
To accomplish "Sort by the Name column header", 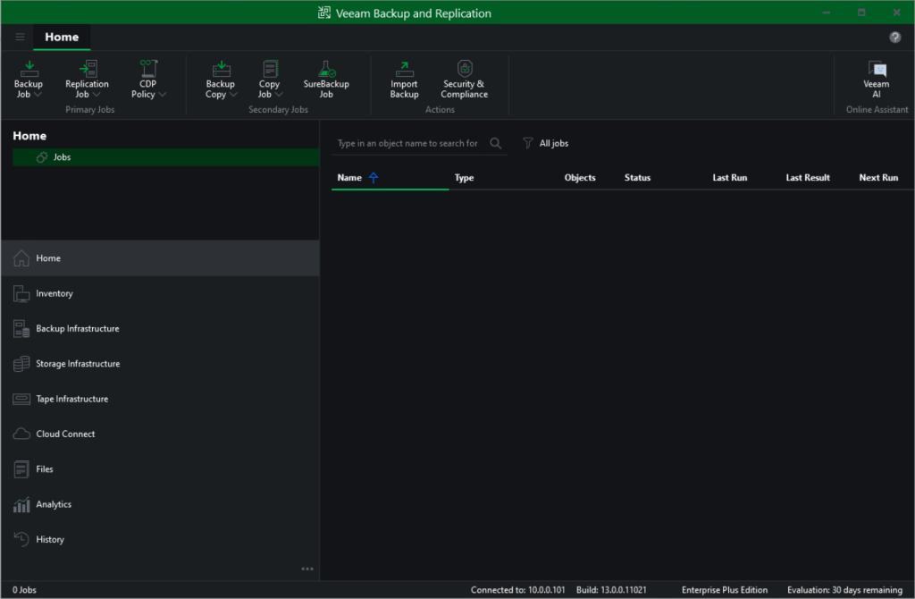I will click(x=349, y=178).
